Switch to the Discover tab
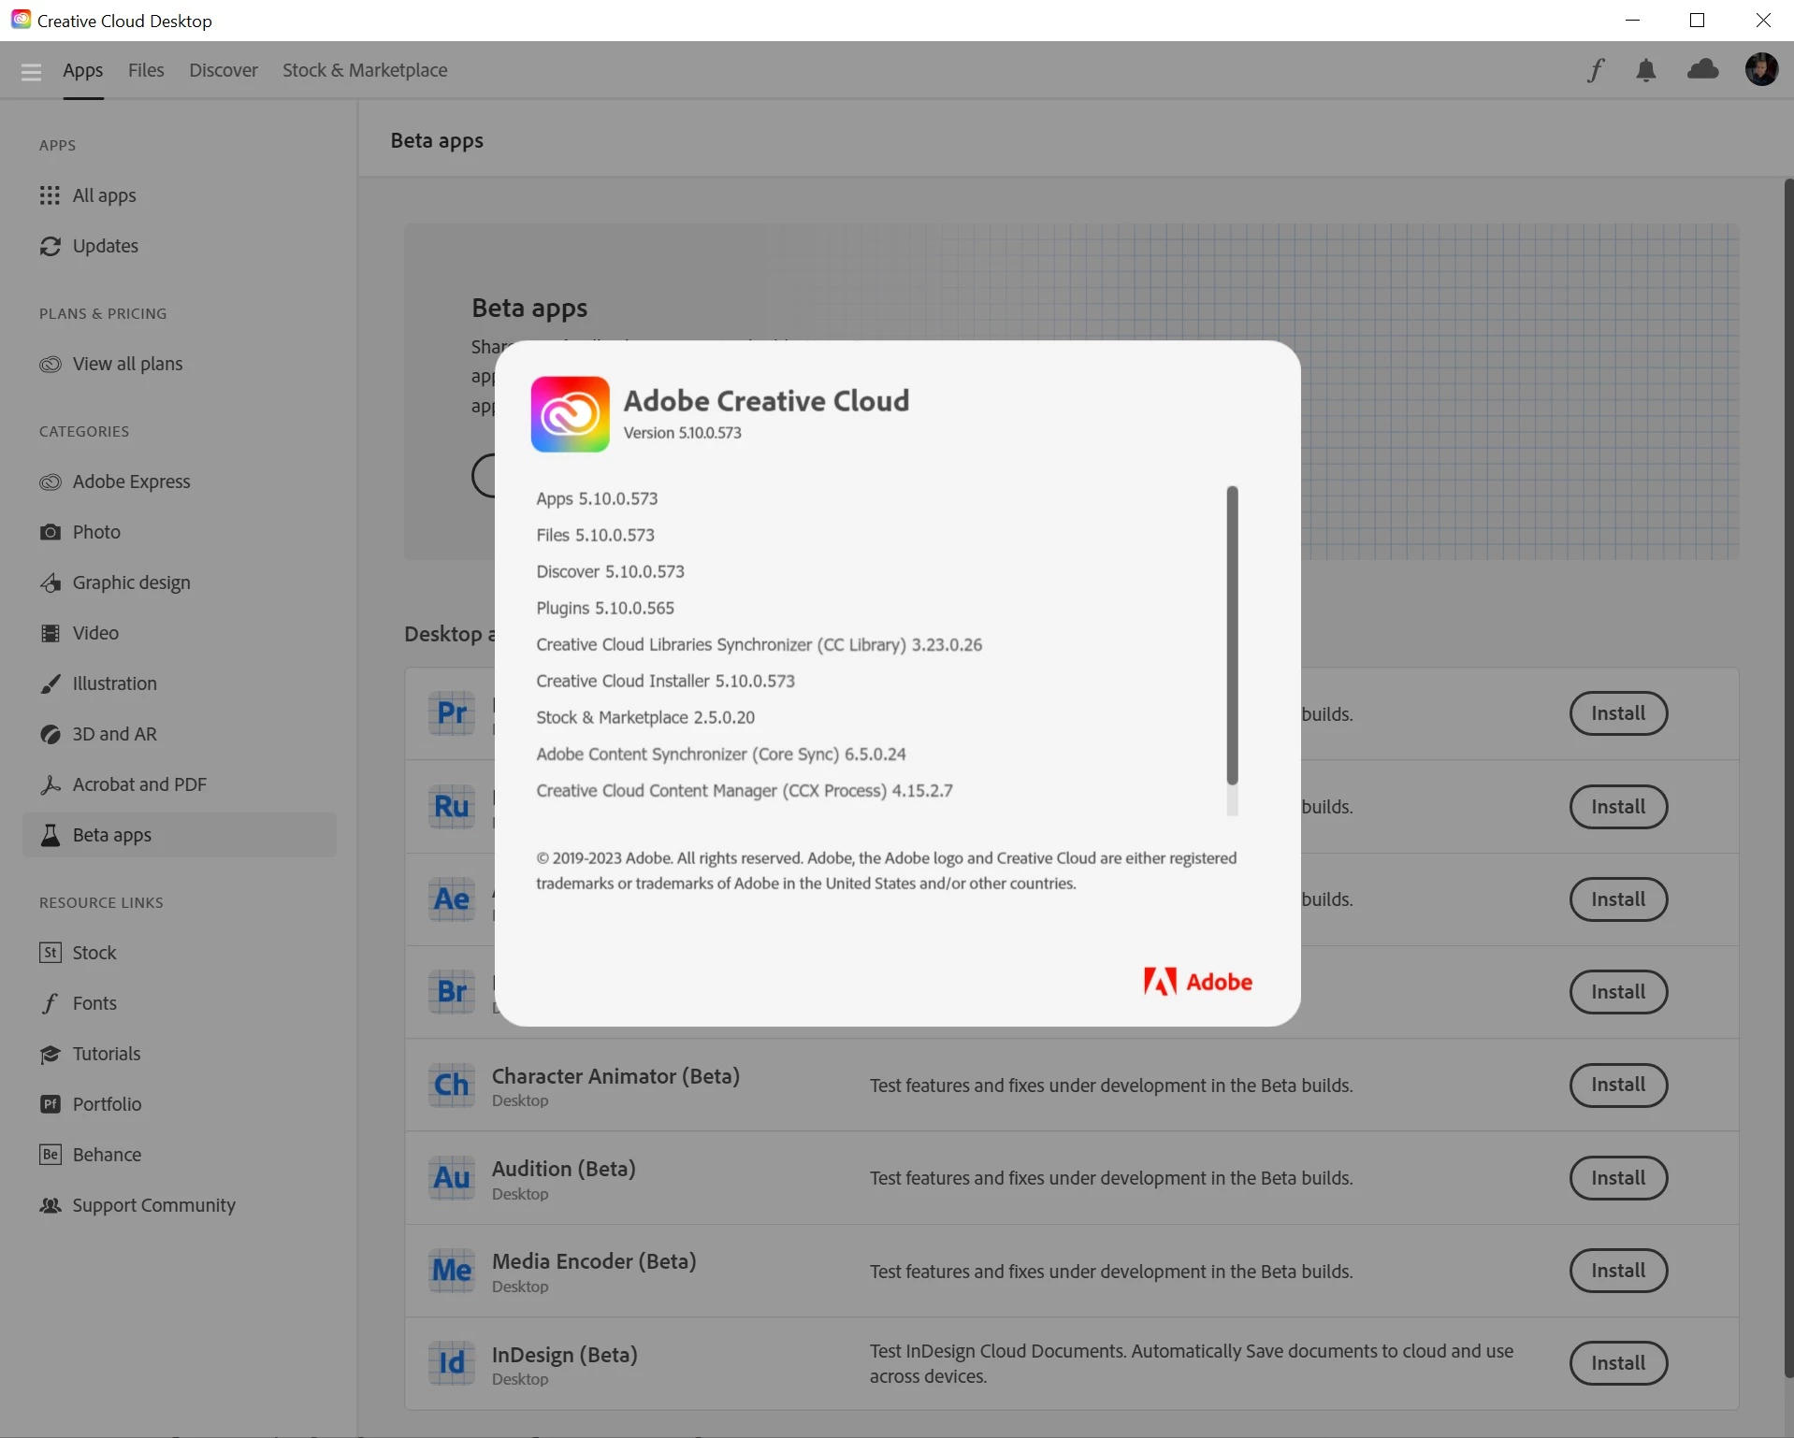The width and height of the screenshot is (1794, 1438). click(x=224, y=70)
